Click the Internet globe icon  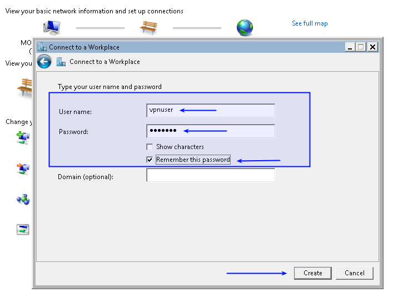[x=245, y=27]
